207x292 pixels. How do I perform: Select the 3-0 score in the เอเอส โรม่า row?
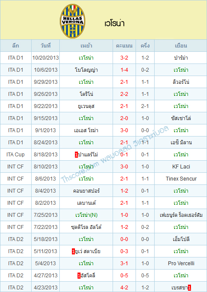(x=124, y=130)
